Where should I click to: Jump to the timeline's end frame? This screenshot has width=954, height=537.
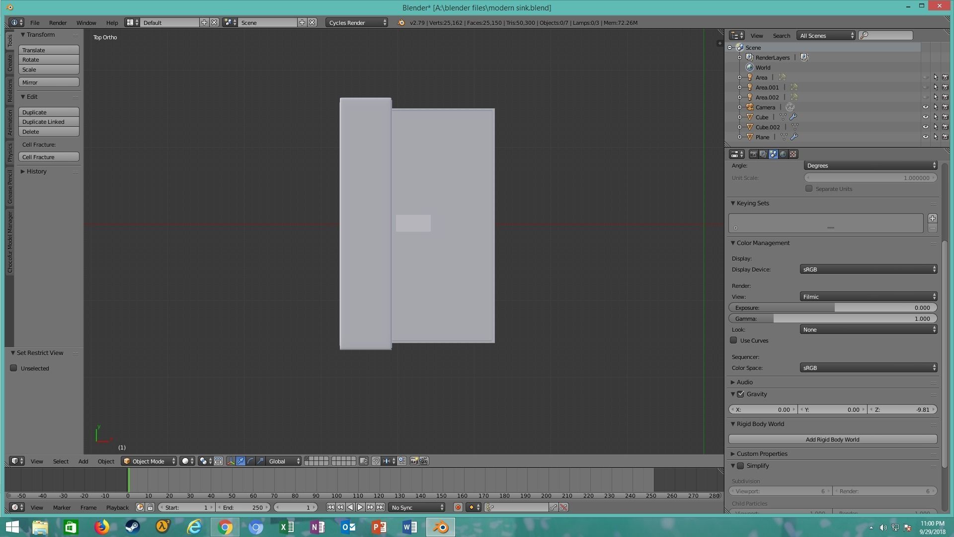(x=380, y=508)
